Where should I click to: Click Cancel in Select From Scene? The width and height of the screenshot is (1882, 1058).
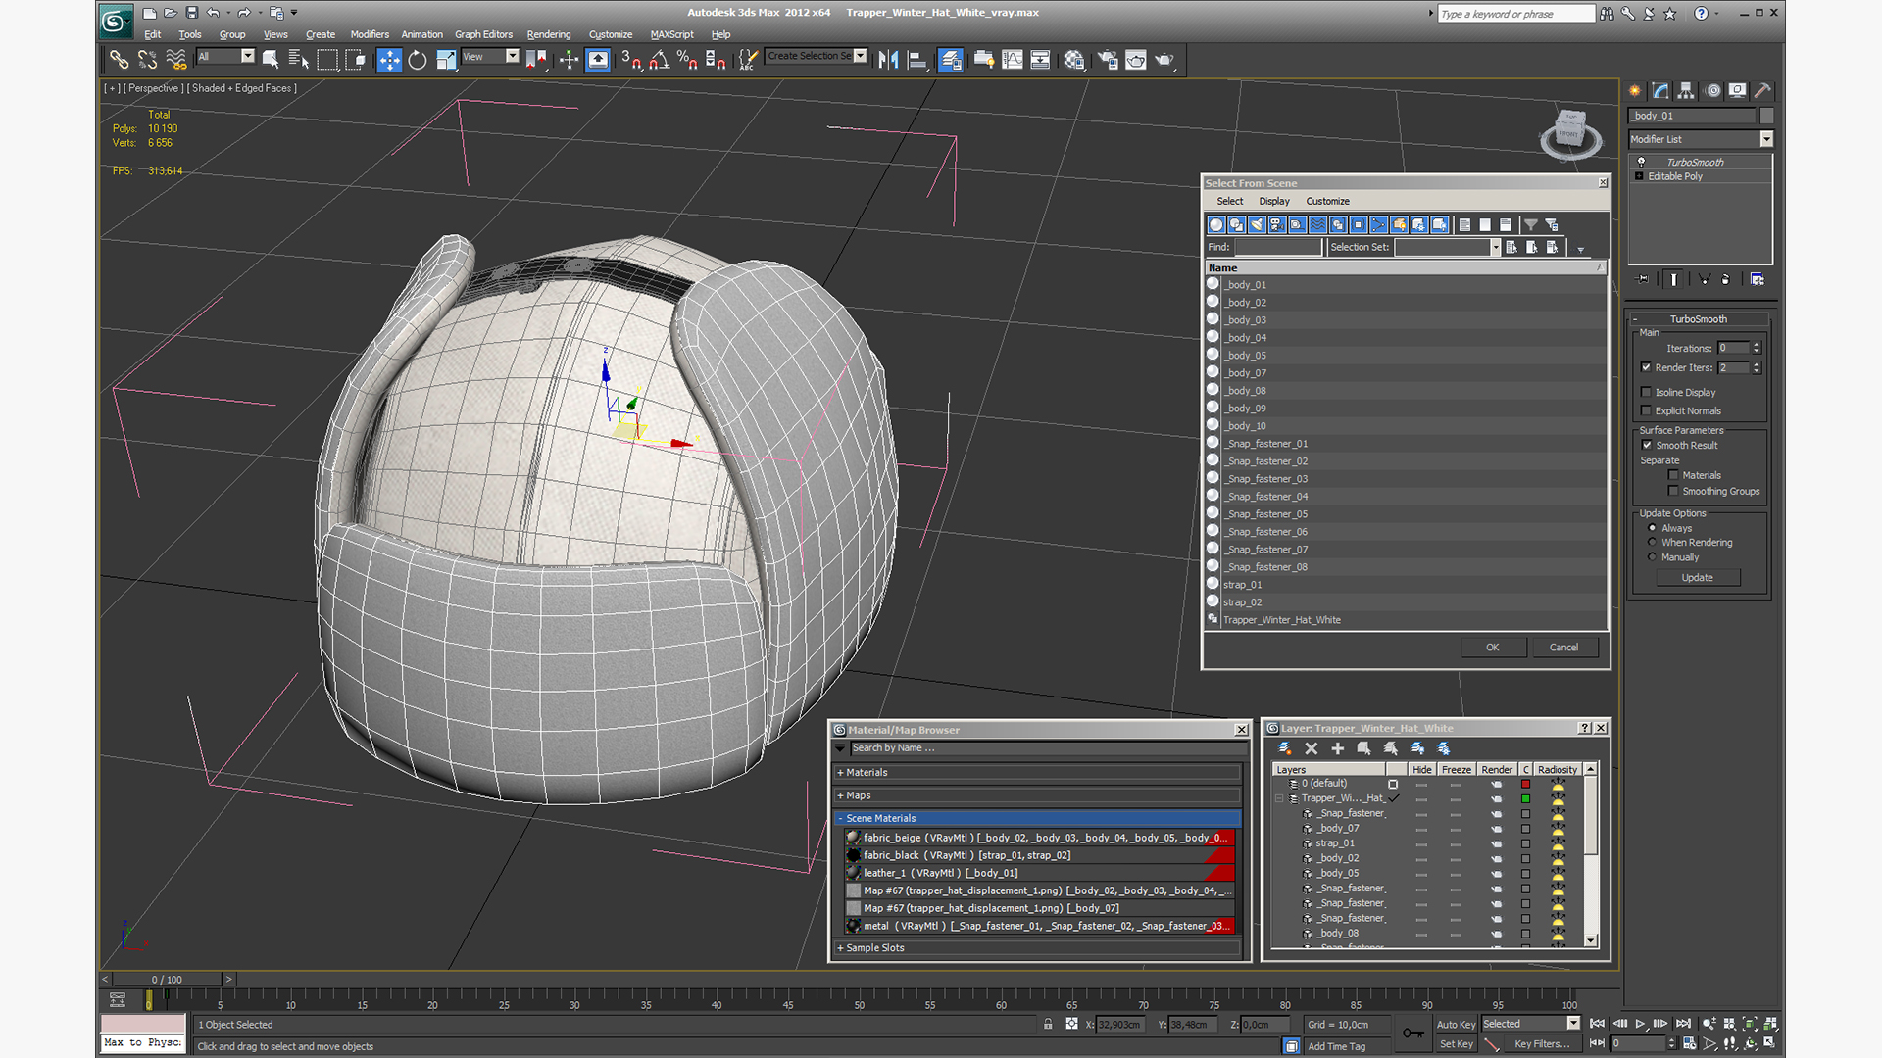pos(1563,648)
